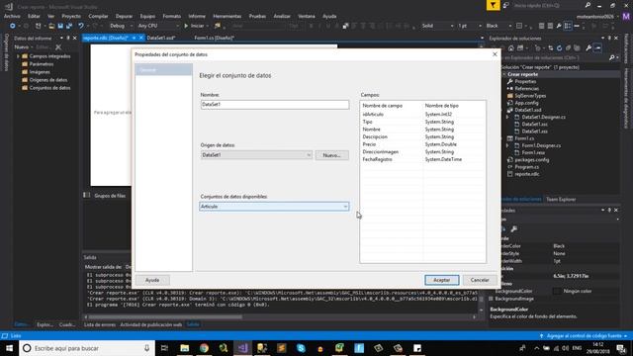633x356 pixels.
Task: Open the Any CPU platform dropdown
Action: click(158, 26)
